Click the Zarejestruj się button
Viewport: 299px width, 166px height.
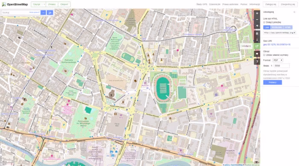pyautogui.click(x=288, y=4)
